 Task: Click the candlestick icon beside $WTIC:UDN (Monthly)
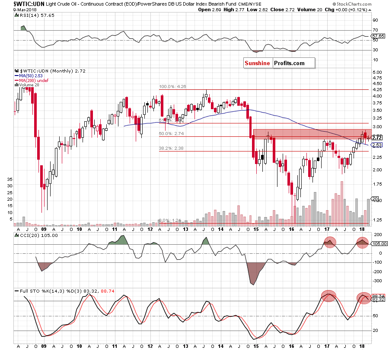pyautogui.click(x=16, y=71)
